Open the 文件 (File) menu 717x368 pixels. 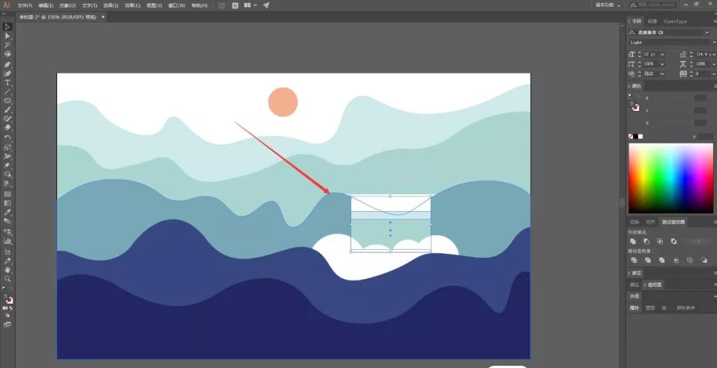tap(25, 5)
